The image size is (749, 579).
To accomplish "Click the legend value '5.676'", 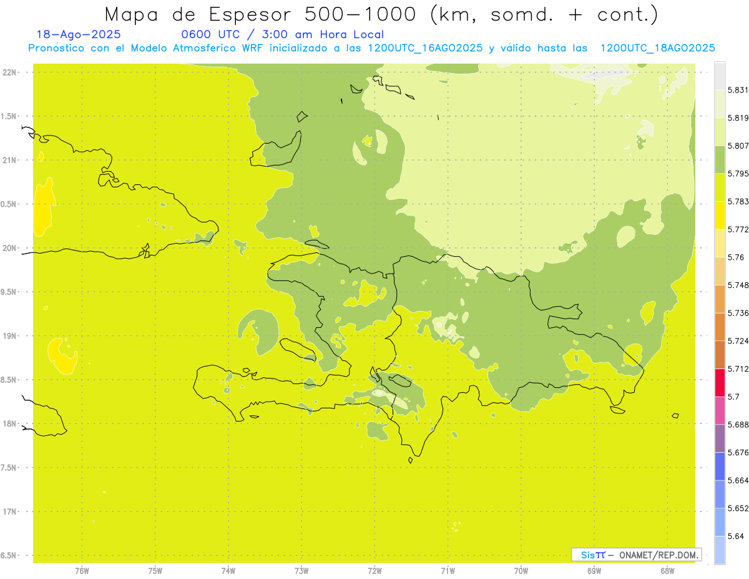I will (x=738, y=452).
